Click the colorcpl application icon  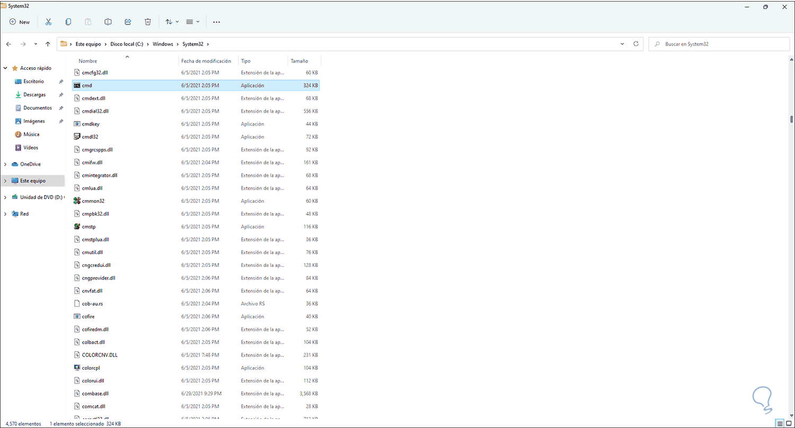77,368
